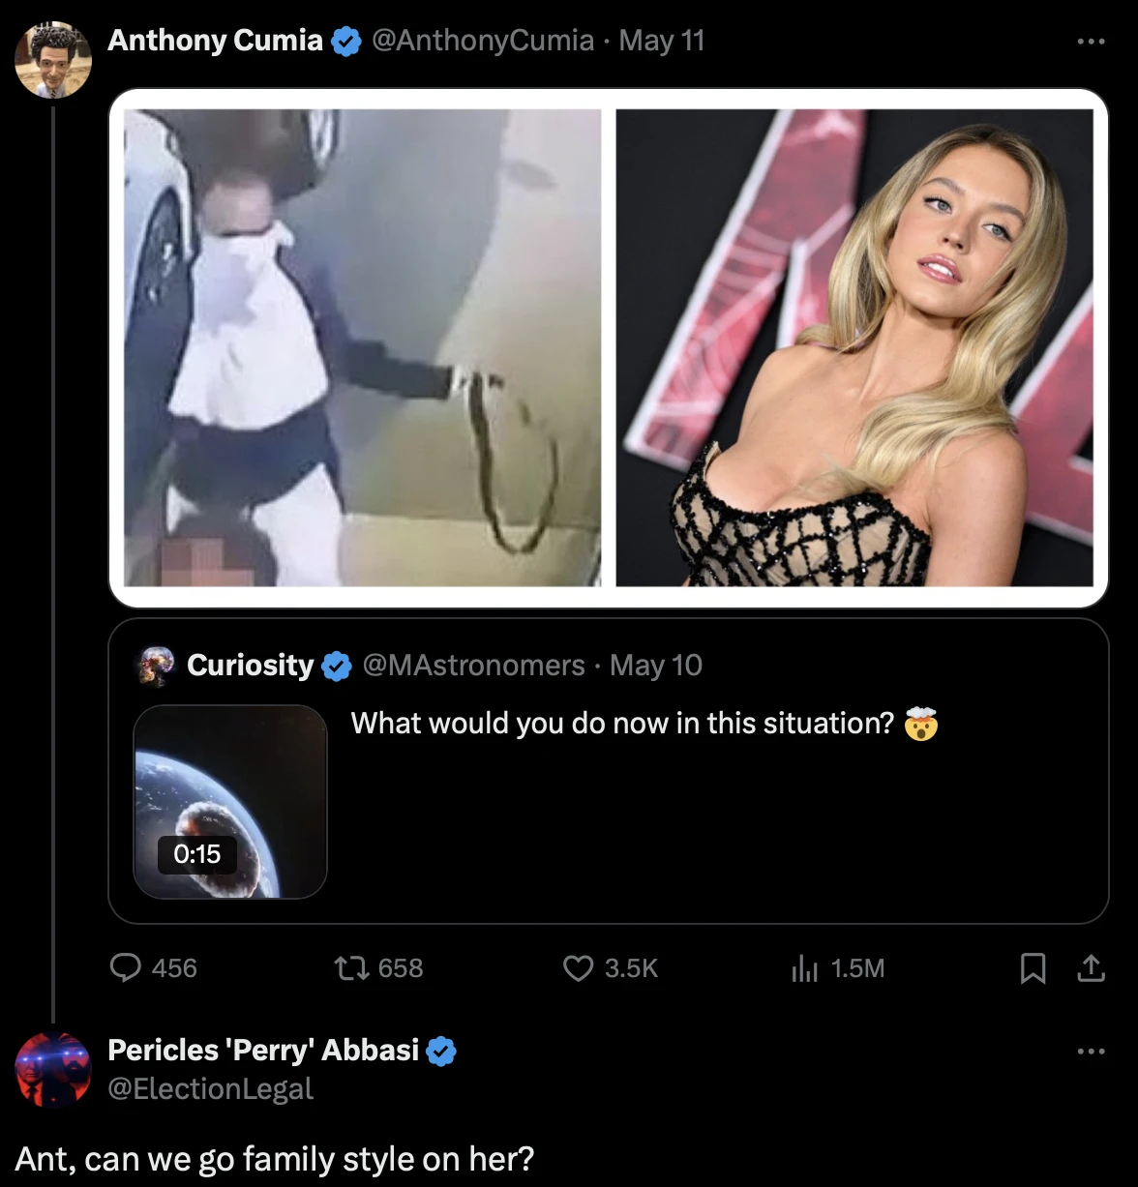Like the tweet with heart icon

[578, 967]
